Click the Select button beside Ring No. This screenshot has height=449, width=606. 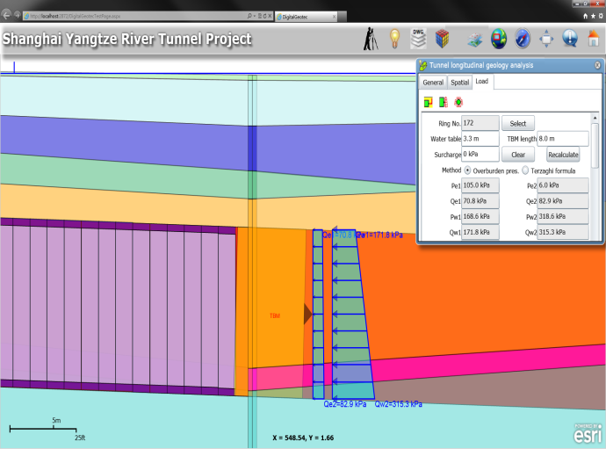pos(518,123)
